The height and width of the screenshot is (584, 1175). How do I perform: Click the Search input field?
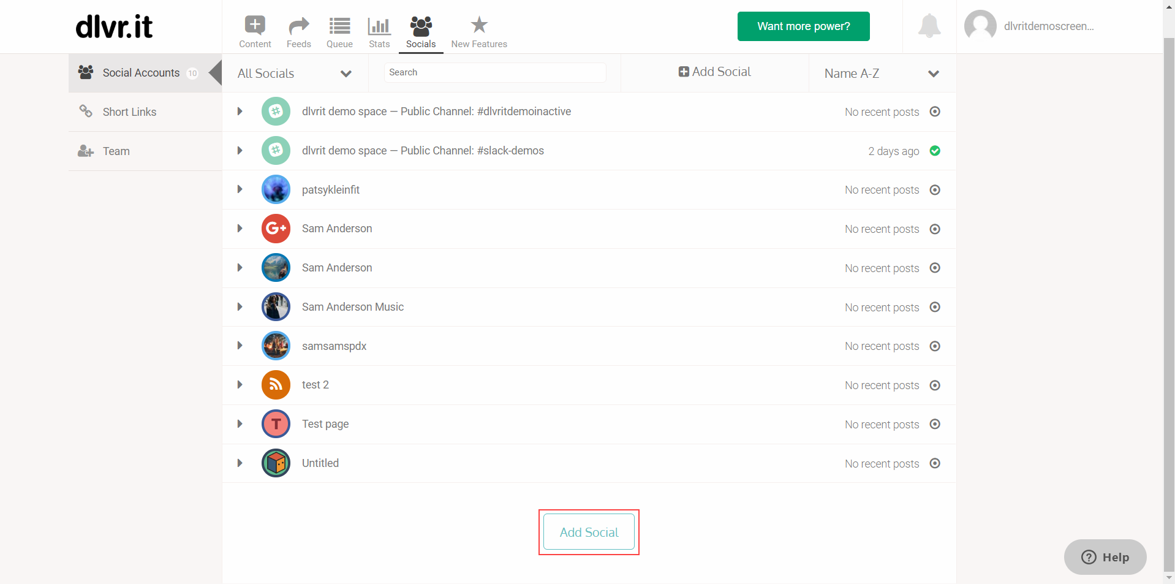495,72
